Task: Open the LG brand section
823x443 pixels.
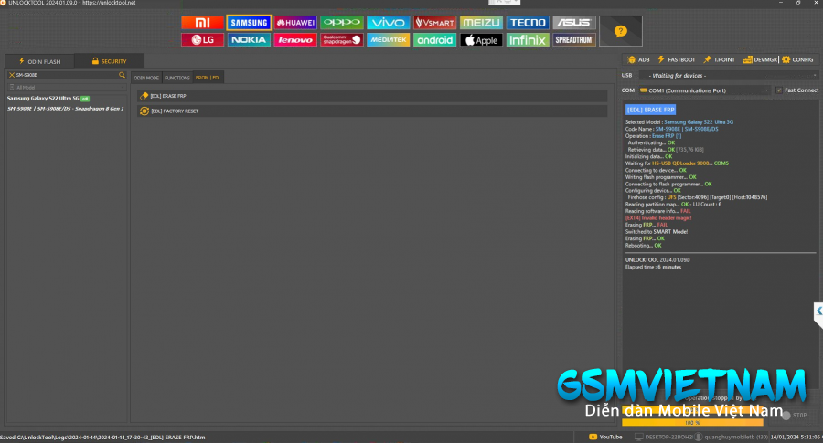Action: pyautogui.click(x=202, y=40)
